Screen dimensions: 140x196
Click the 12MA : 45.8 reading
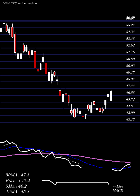tap(17, 192)
